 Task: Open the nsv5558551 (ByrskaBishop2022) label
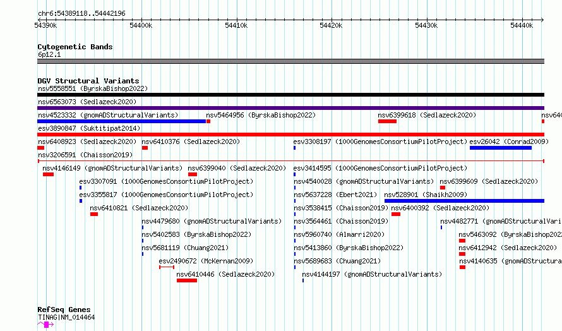click(93, 88)
